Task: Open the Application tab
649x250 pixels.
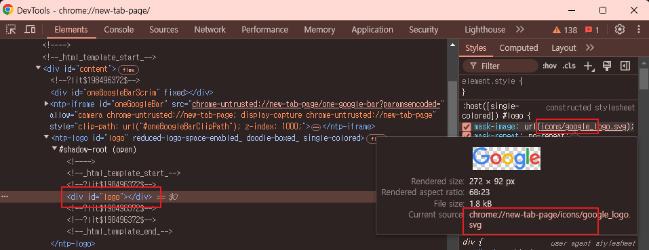Action: click(x=372, y=30)
